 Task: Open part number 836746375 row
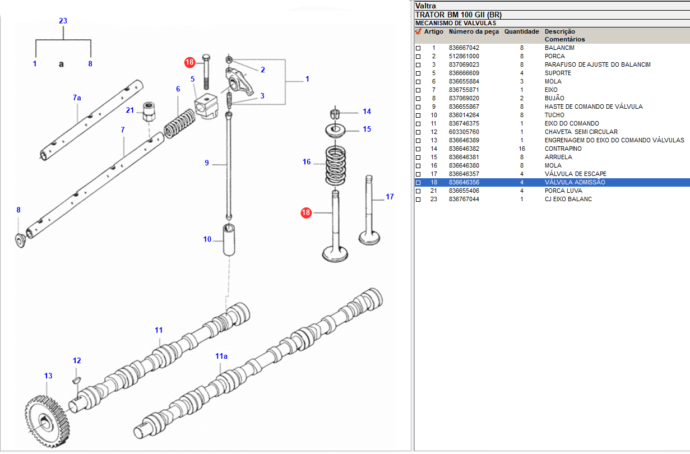(x=464, y=124)
